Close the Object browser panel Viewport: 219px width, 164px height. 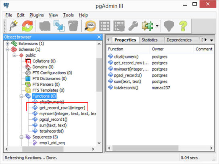(99, 37)
